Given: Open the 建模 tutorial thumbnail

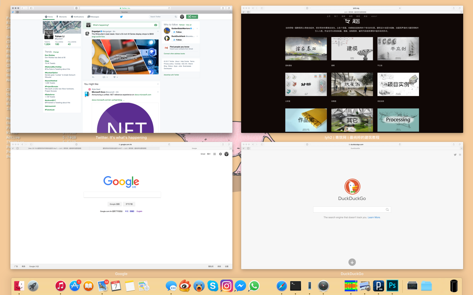Looking at the screenshot, I should (352, 49).
